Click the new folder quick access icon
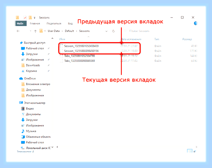This screenshot has height=168, width=212. (30, 17)
